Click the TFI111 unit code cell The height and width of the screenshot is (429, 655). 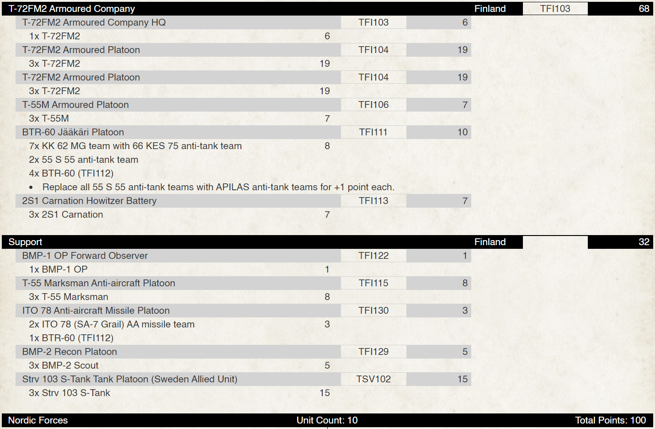tap(373, 132)
